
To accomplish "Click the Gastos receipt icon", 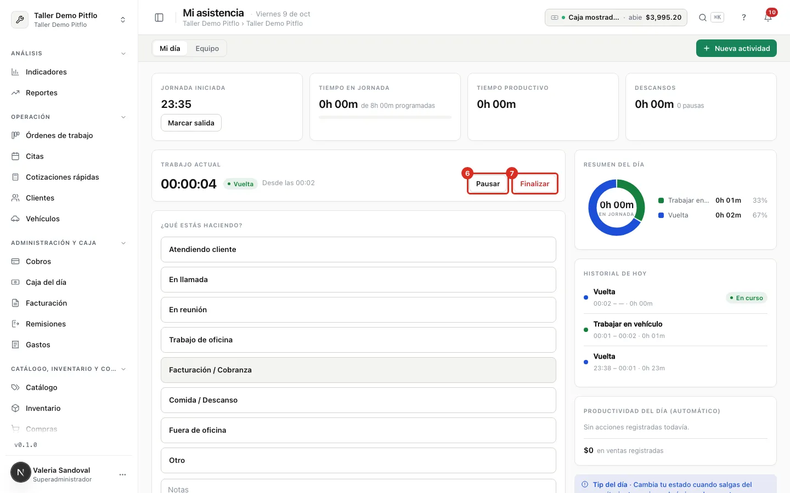I will click(15, 345).
